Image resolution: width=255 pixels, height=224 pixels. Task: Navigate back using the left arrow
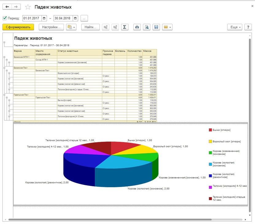7,7
